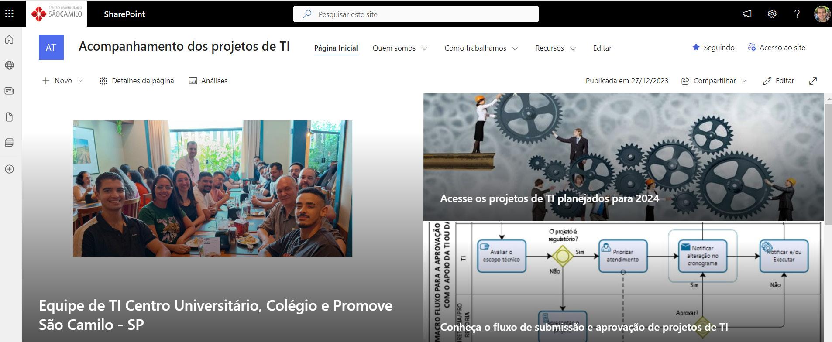This screenshot has height=342, width=832.
Task: Open the Conheça o fluxo de submissão tile
Action: (624, 282)
